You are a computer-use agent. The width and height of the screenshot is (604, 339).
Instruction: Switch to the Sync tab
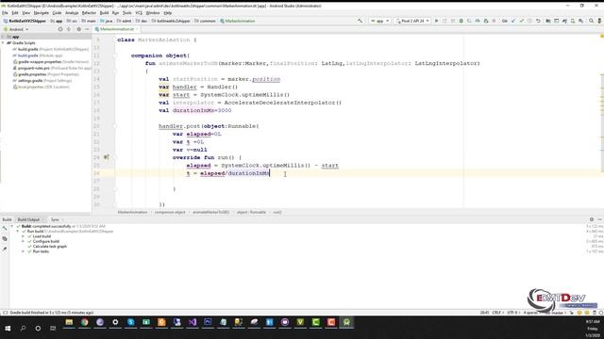pos(55,219)
